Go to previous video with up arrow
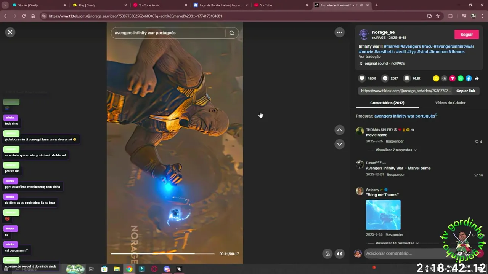This screenshot has width=488, height=274. [x=339, y=130]
